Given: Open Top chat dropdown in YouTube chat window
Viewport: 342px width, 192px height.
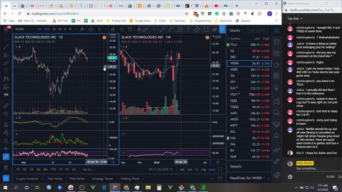Looking at the screenshot, I should click(294, 19).
